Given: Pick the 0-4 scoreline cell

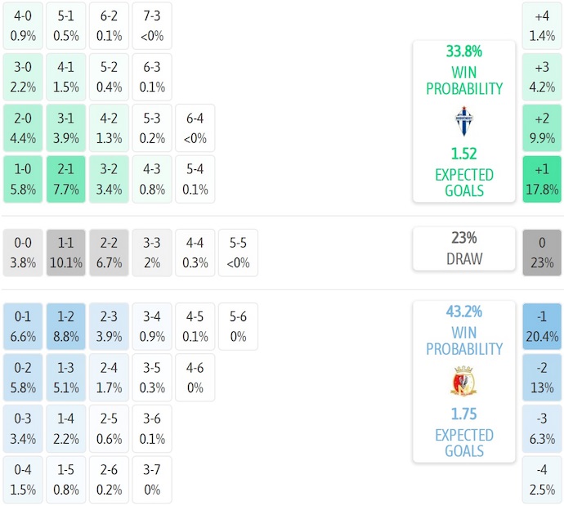Looking at the screenshot, I should point(23,480).
